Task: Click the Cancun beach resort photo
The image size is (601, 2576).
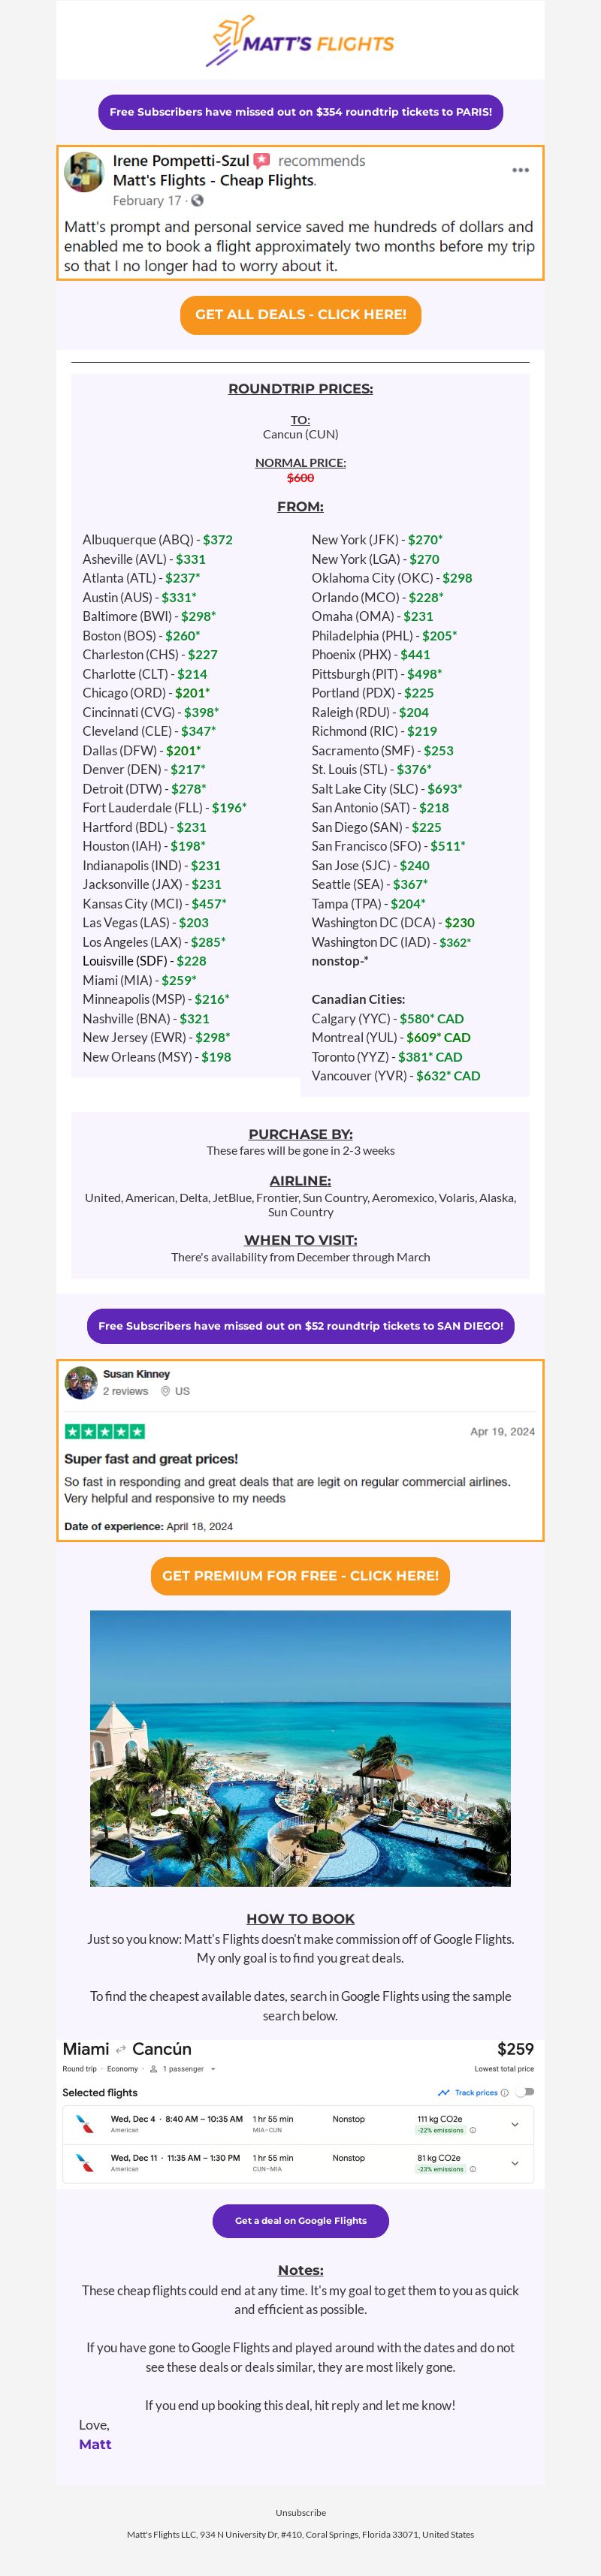Action: [300, 1748]
